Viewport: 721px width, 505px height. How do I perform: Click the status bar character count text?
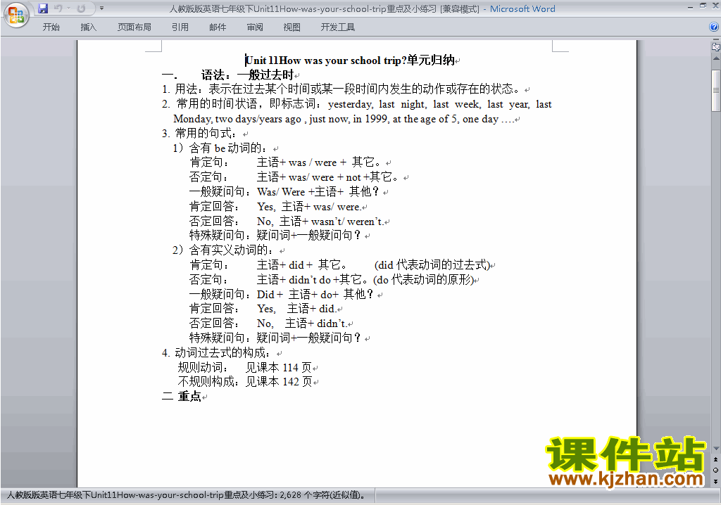(x=186, y=495)
